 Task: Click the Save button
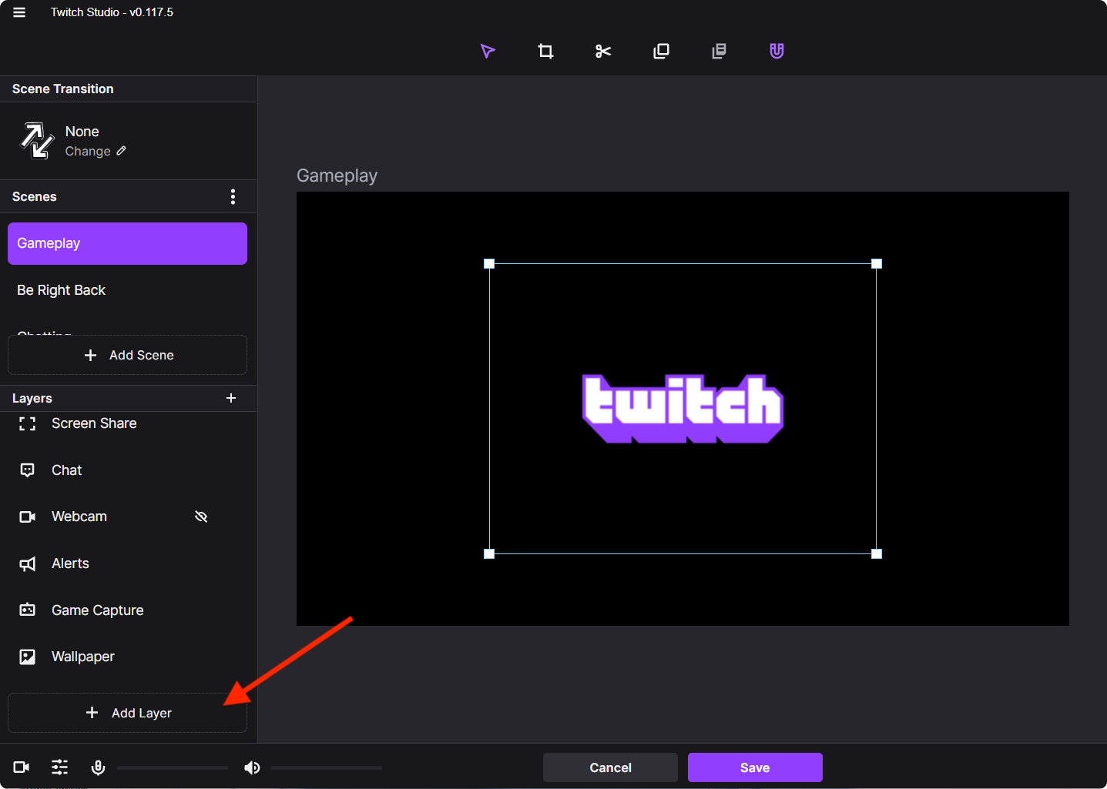pos(755,767)
